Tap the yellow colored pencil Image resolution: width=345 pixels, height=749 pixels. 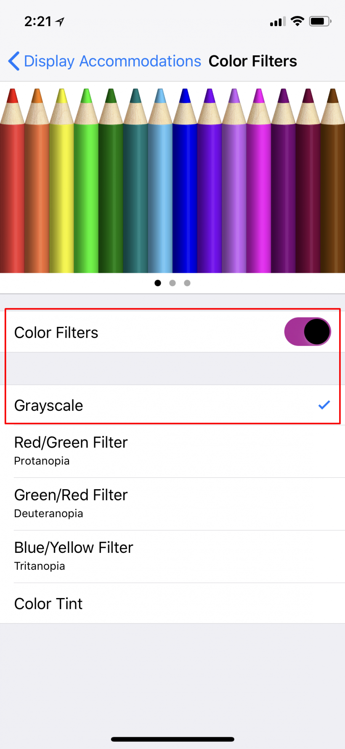pyautogui.click(x=62, y=181)
